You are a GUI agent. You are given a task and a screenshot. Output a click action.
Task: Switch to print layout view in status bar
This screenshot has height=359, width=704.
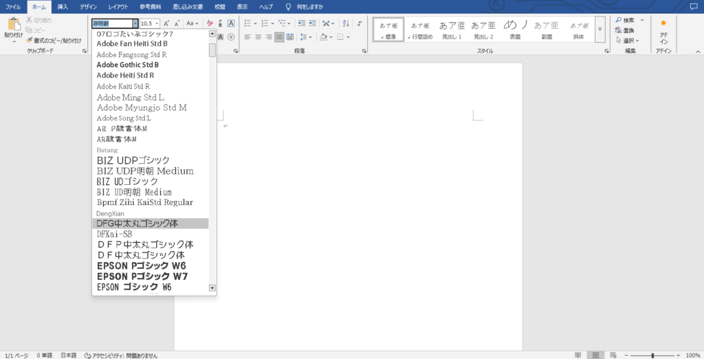point(595,355)
